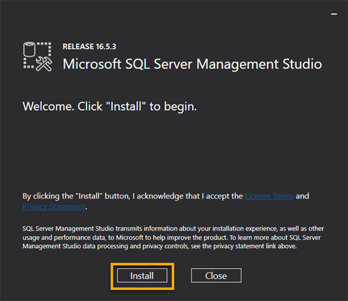
Task: Click the Install button
Action: (x=142, y=276)
